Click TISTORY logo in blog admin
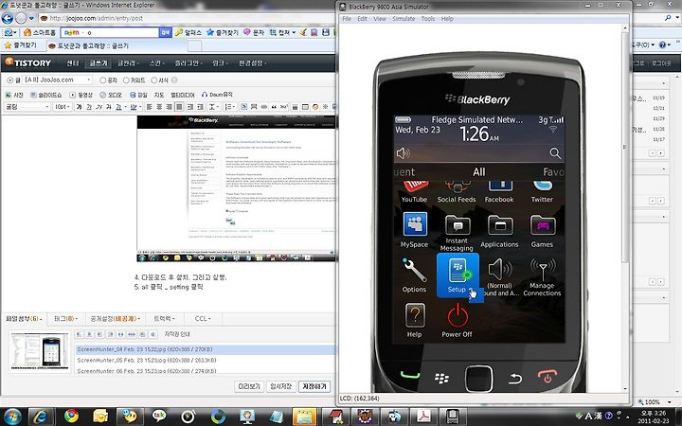682x426 pixels. point(28,62)
